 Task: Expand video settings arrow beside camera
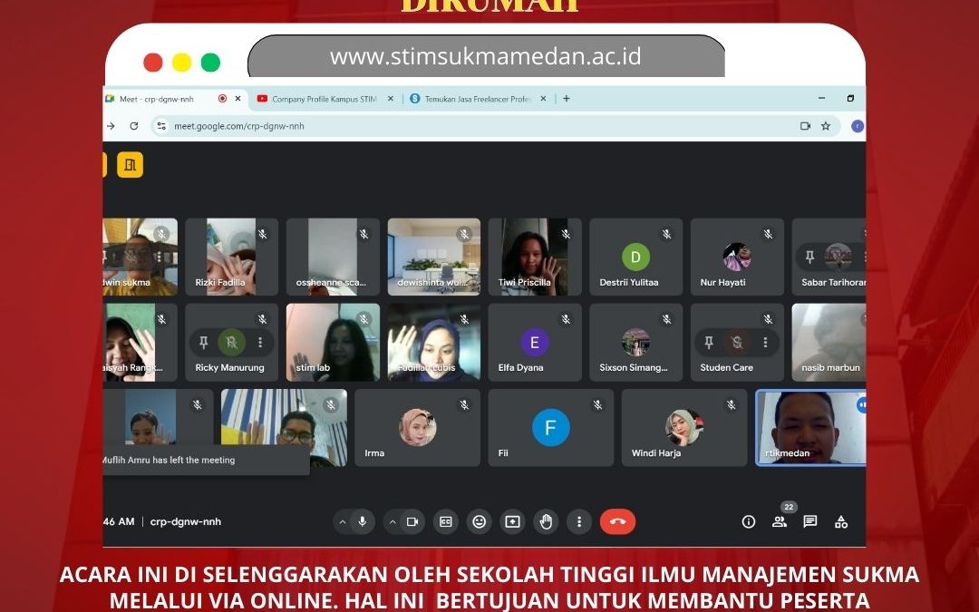pos(392,522)
